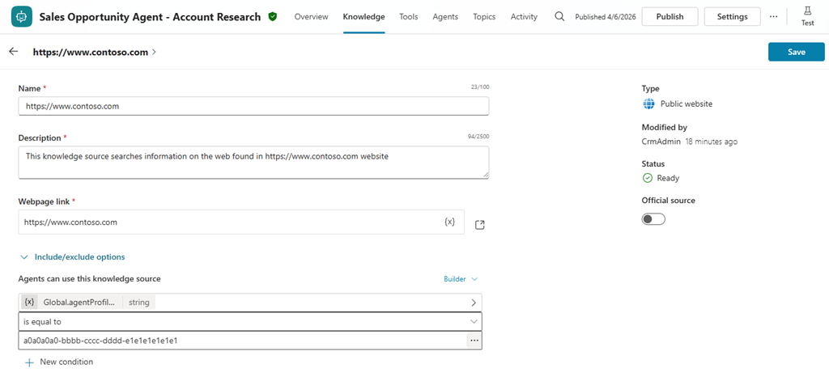Image resolution: width=829 pixels, height=381 pixels.
Task: Switch to the Tools tab
Action: [409, 16]
